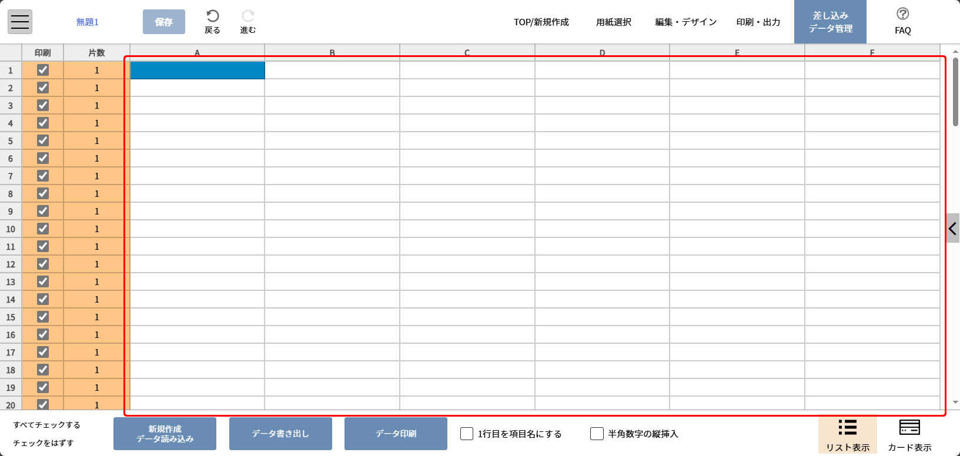Switch to card view (カード表示)
The image size is (960, 456).
click(909, 434)
